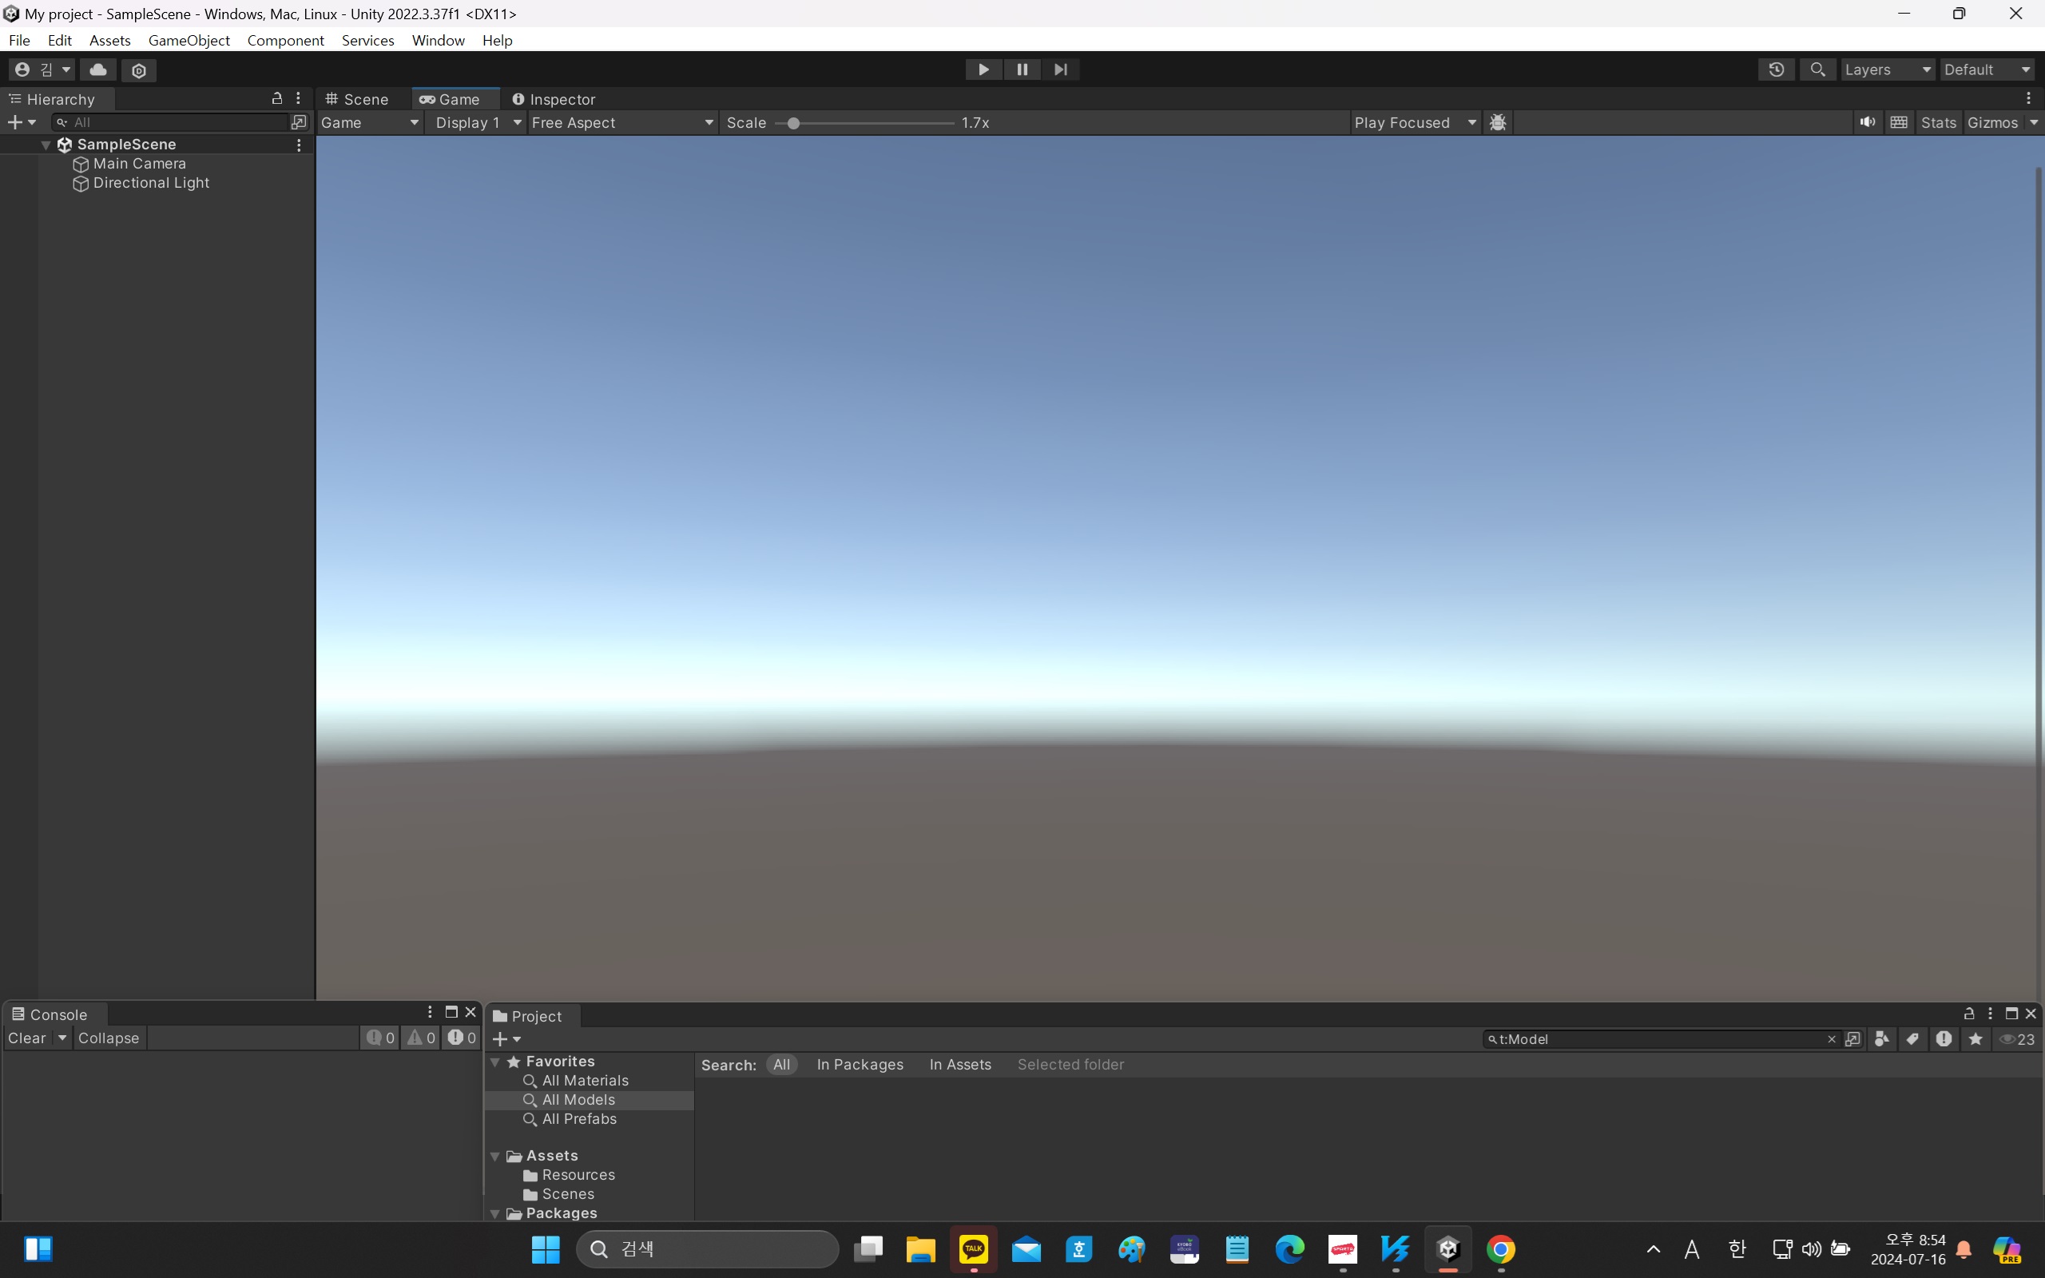Open the Layers dropdown

tap(1887, 69)
